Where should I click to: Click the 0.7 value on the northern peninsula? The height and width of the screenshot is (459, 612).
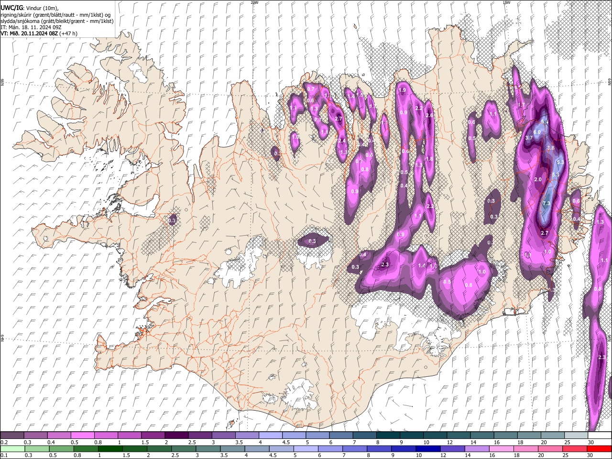tap(311, 89)
